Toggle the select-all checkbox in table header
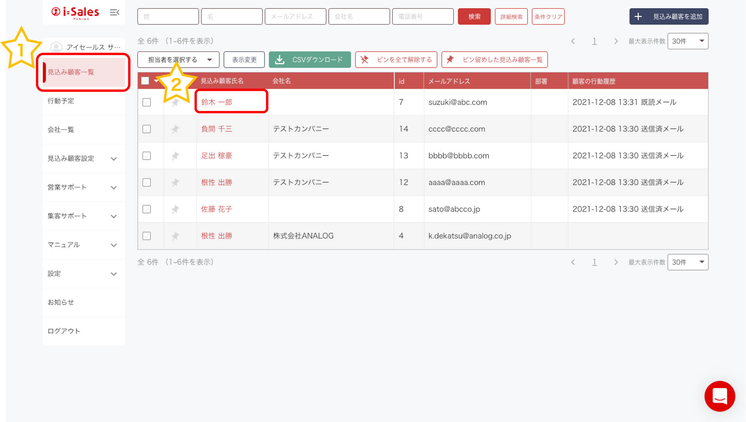 click(145, 81)
